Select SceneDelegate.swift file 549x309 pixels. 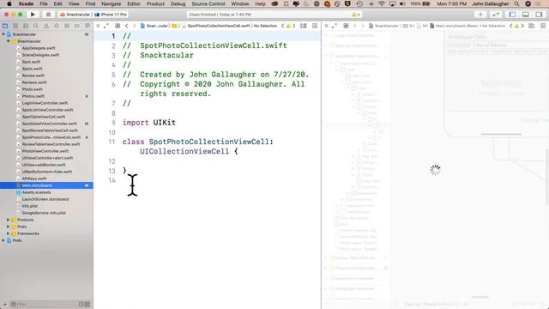[40, 55]
